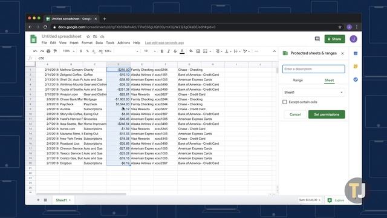387x218 pixels.
Task: Open the more number formats 123 dropdown
Action: [x=108, y=51]
